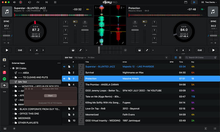Screen dimensions: 220x132
Task: Click deck 2 FILTER knob
Action: coord(135,23)
